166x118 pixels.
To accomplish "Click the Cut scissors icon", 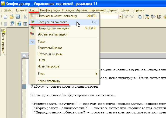I will (25, 17).
